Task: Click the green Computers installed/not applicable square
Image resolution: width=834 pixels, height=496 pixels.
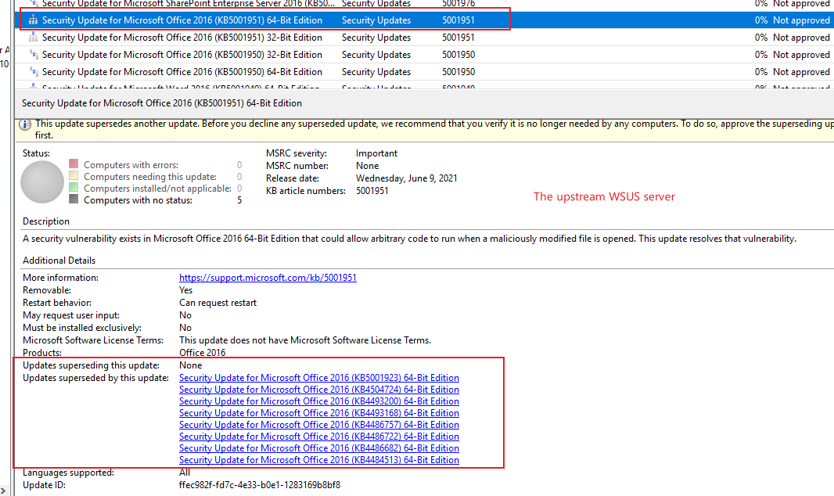Action: (x=74, y=188)
